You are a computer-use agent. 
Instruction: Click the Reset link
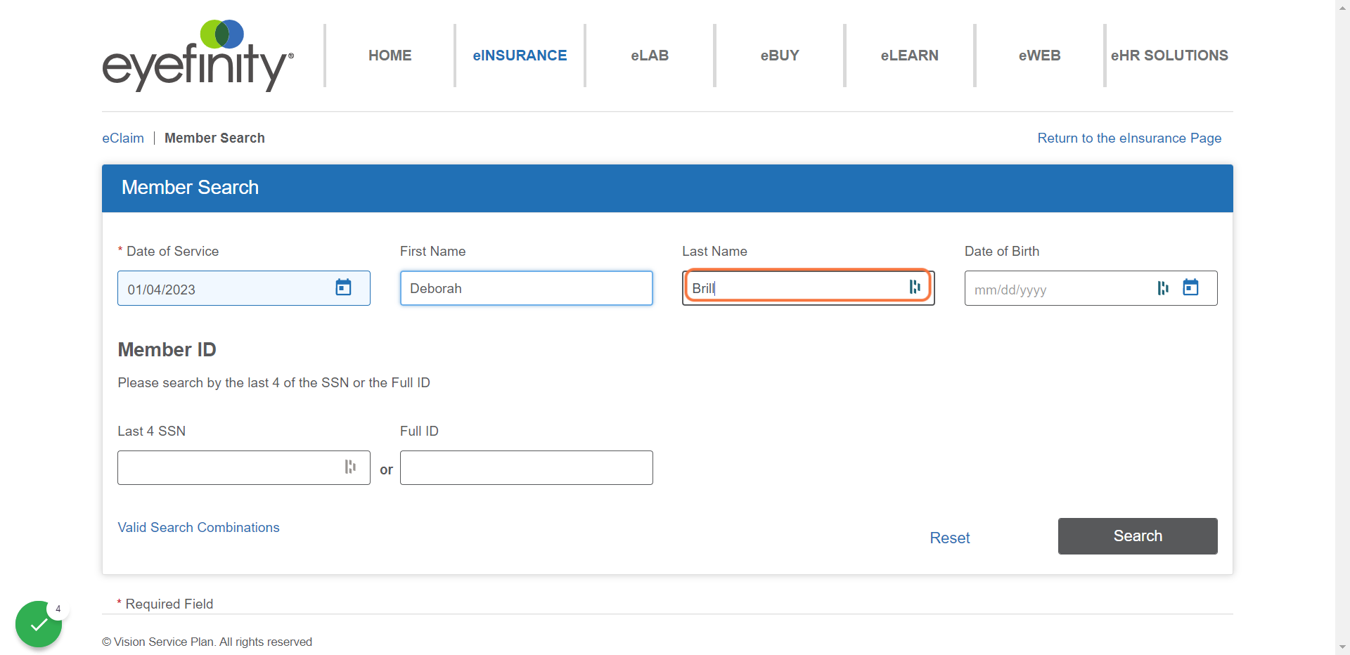[x=949, y=538]
